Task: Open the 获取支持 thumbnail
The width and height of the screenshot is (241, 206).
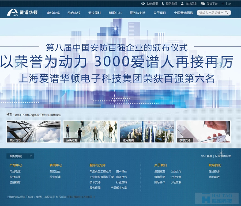Action: coord(203,132)
